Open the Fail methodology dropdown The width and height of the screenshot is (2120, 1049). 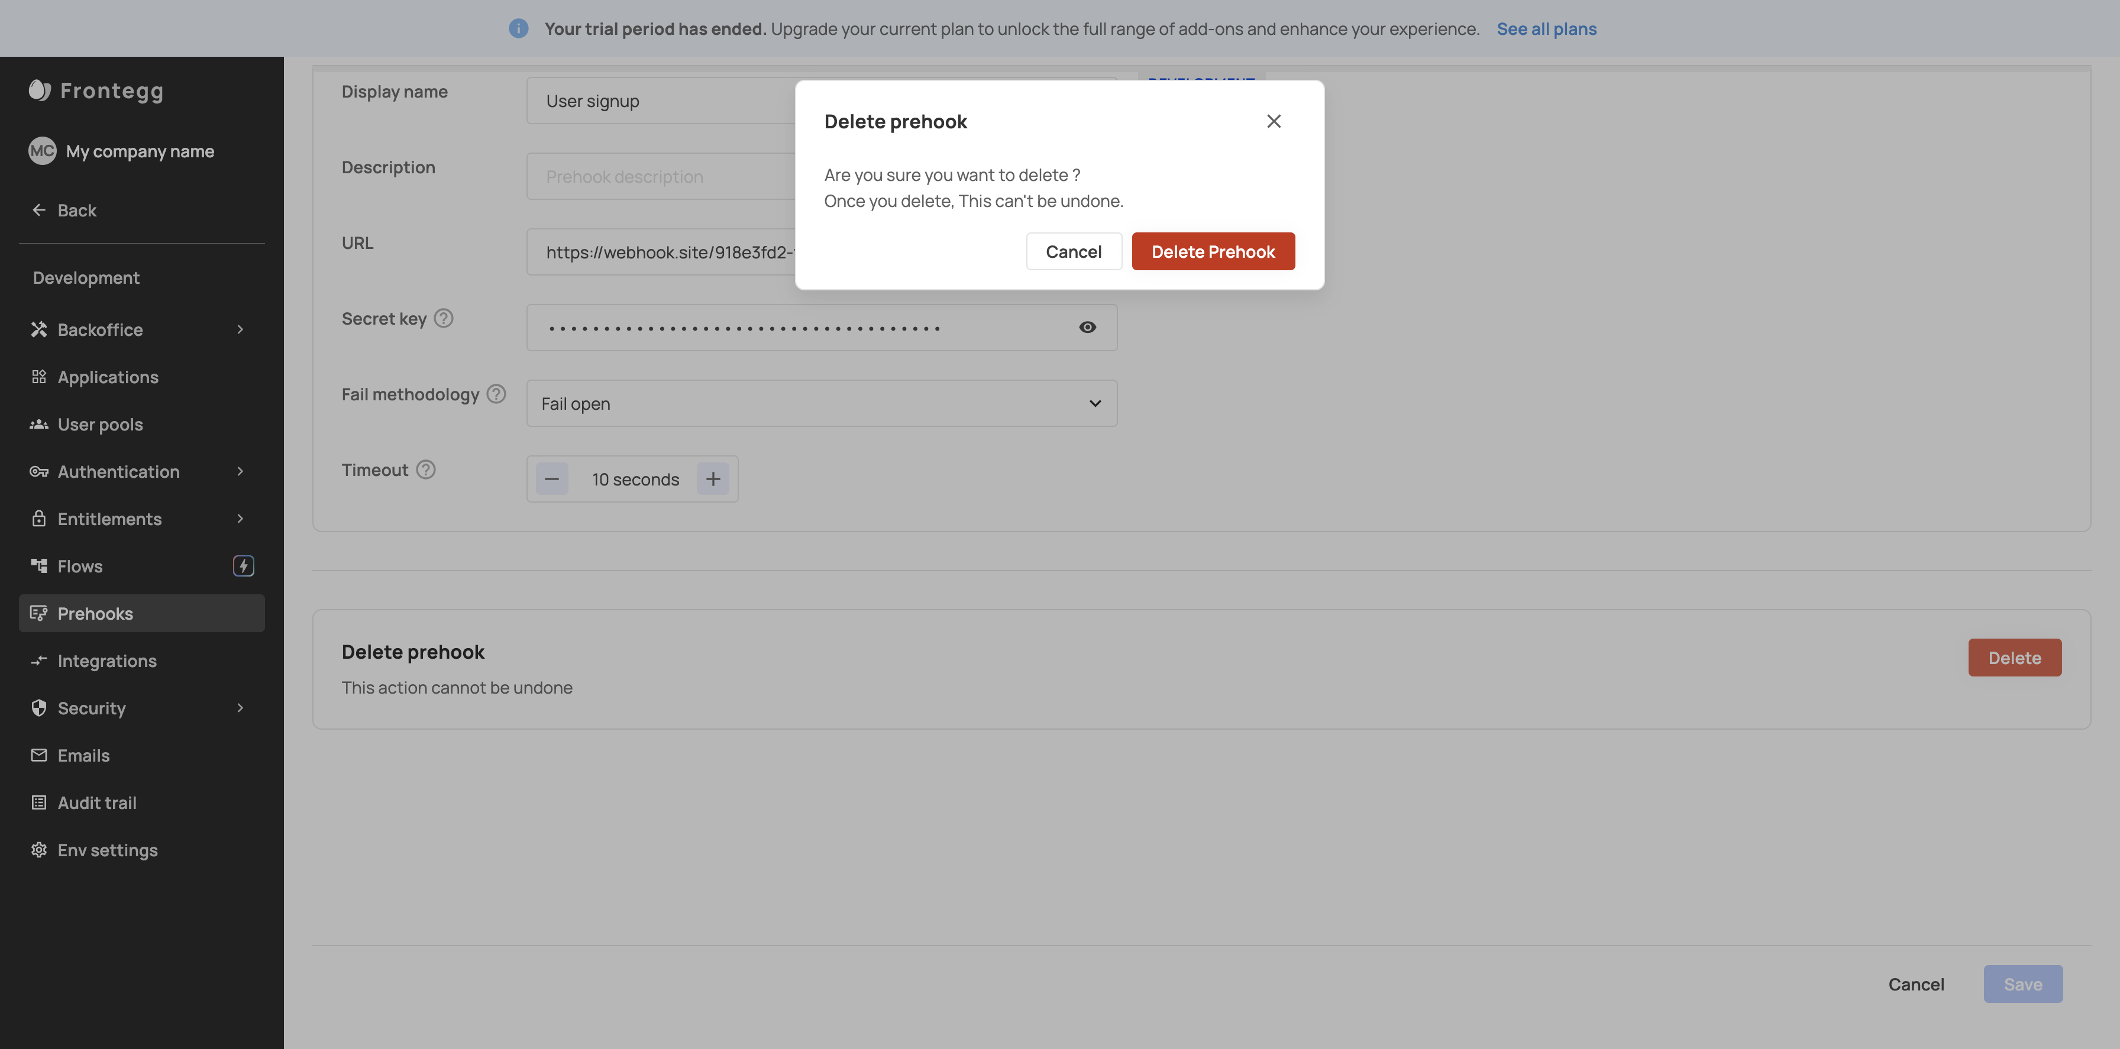(x=822, y=403)
